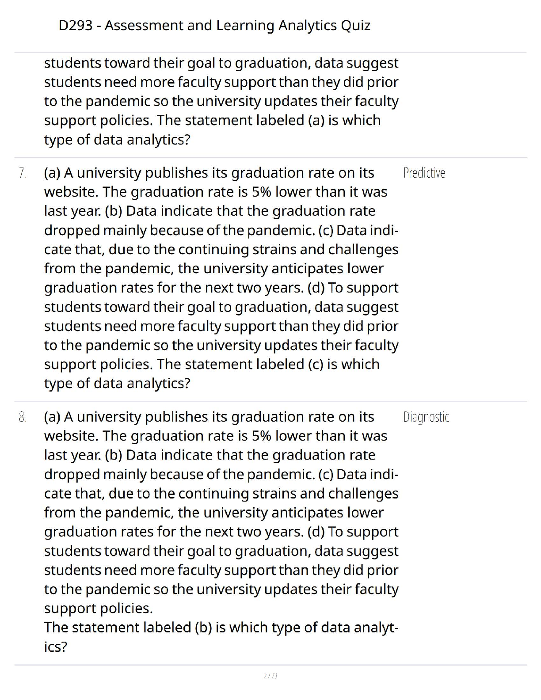The height and width of the screenshot is (700, 541).
Task: Click question number 7
Action: coord(23,173)
